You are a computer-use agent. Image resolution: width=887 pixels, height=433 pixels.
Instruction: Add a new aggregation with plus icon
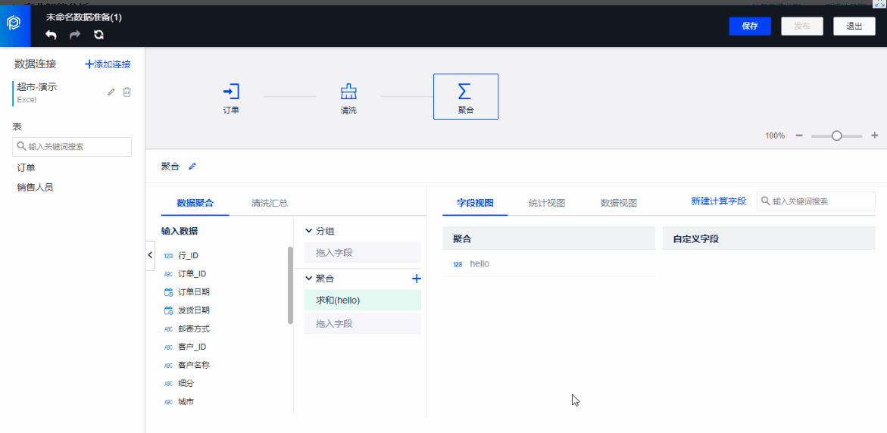pyautogui.click(x=417, y=279)
